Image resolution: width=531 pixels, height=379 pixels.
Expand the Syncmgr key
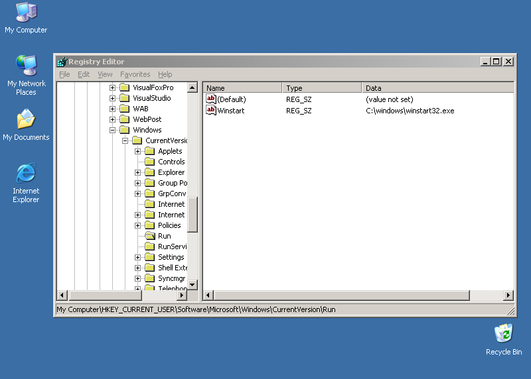click(137, 278)
